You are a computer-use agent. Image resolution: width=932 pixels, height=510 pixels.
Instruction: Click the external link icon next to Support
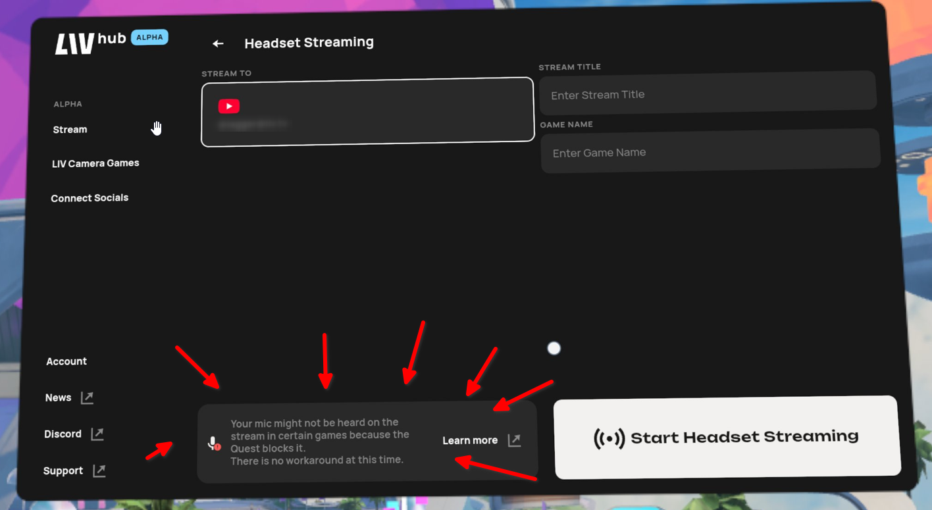pos(99,471)
